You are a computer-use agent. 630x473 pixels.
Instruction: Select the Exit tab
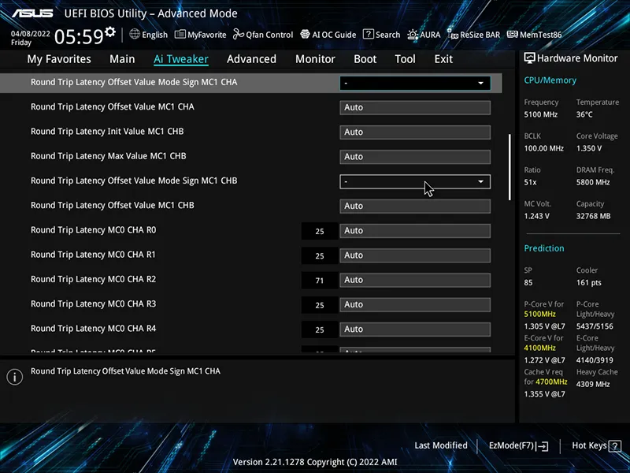(443, 59)
